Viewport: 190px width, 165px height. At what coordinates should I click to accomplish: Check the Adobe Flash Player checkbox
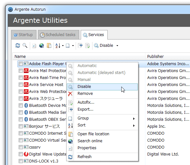click(x=21, y=64)
